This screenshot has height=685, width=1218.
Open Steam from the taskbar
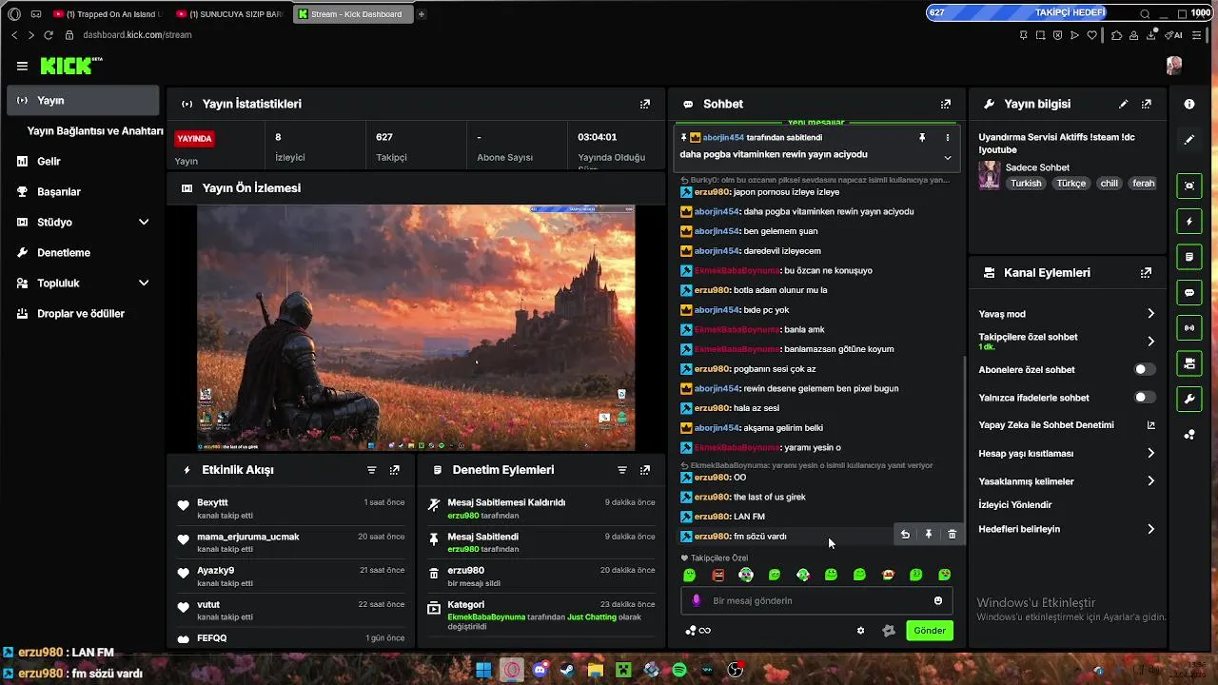[x=569, y=670]
